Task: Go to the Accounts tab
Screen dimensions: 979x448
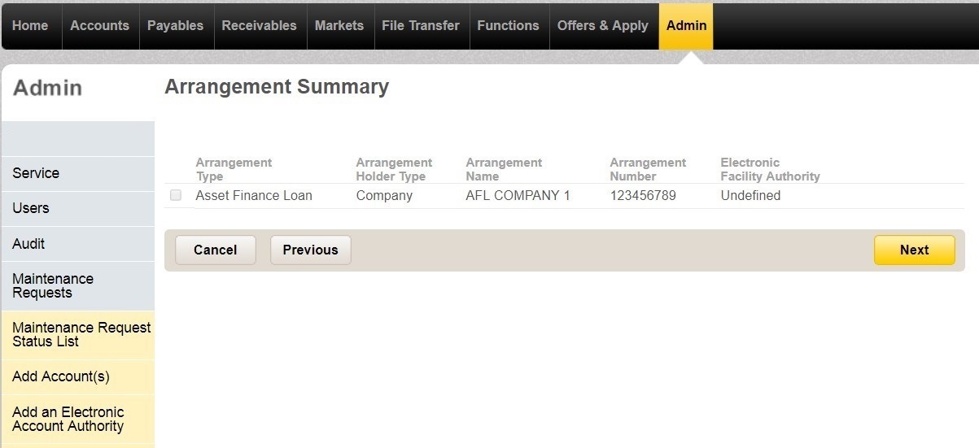Action: click(100, 26)
